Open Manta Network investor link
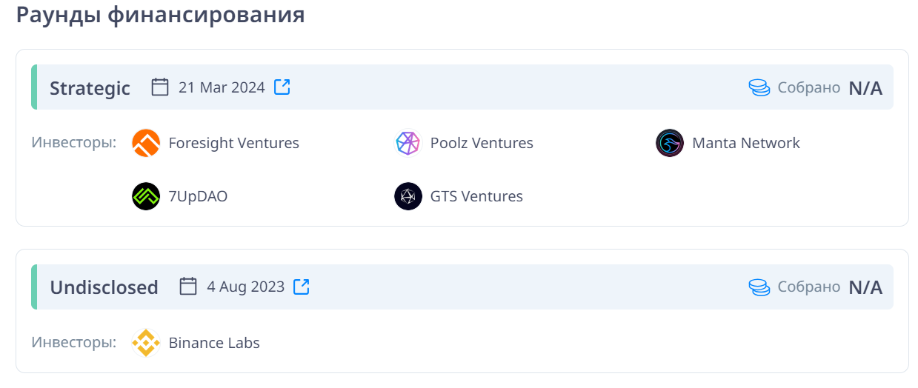Image resolution: width=918 pixels, height=388 pixels. pyautogui.click(x=745, y=143)
